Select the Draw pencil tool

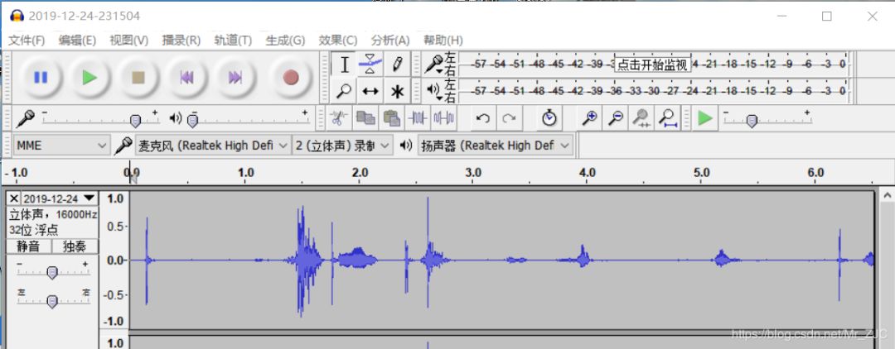coord(397,65)
